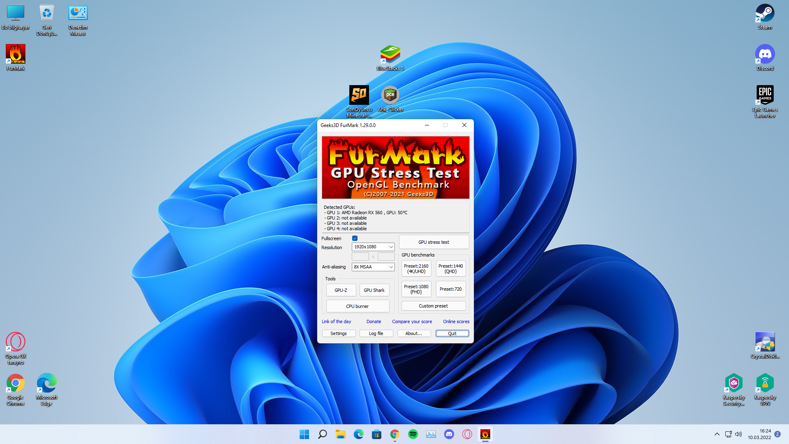Open the Discord desktop shortcut
Viewport: 789px width, 444px height.
point(764,55)
